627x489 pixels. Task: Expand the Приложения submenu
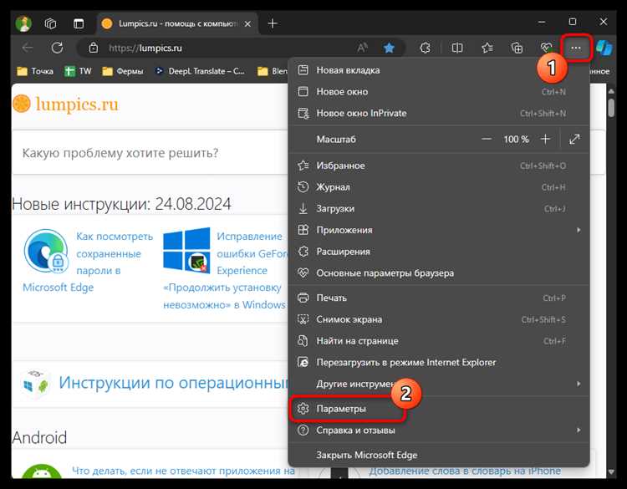[x=439, y=230]
